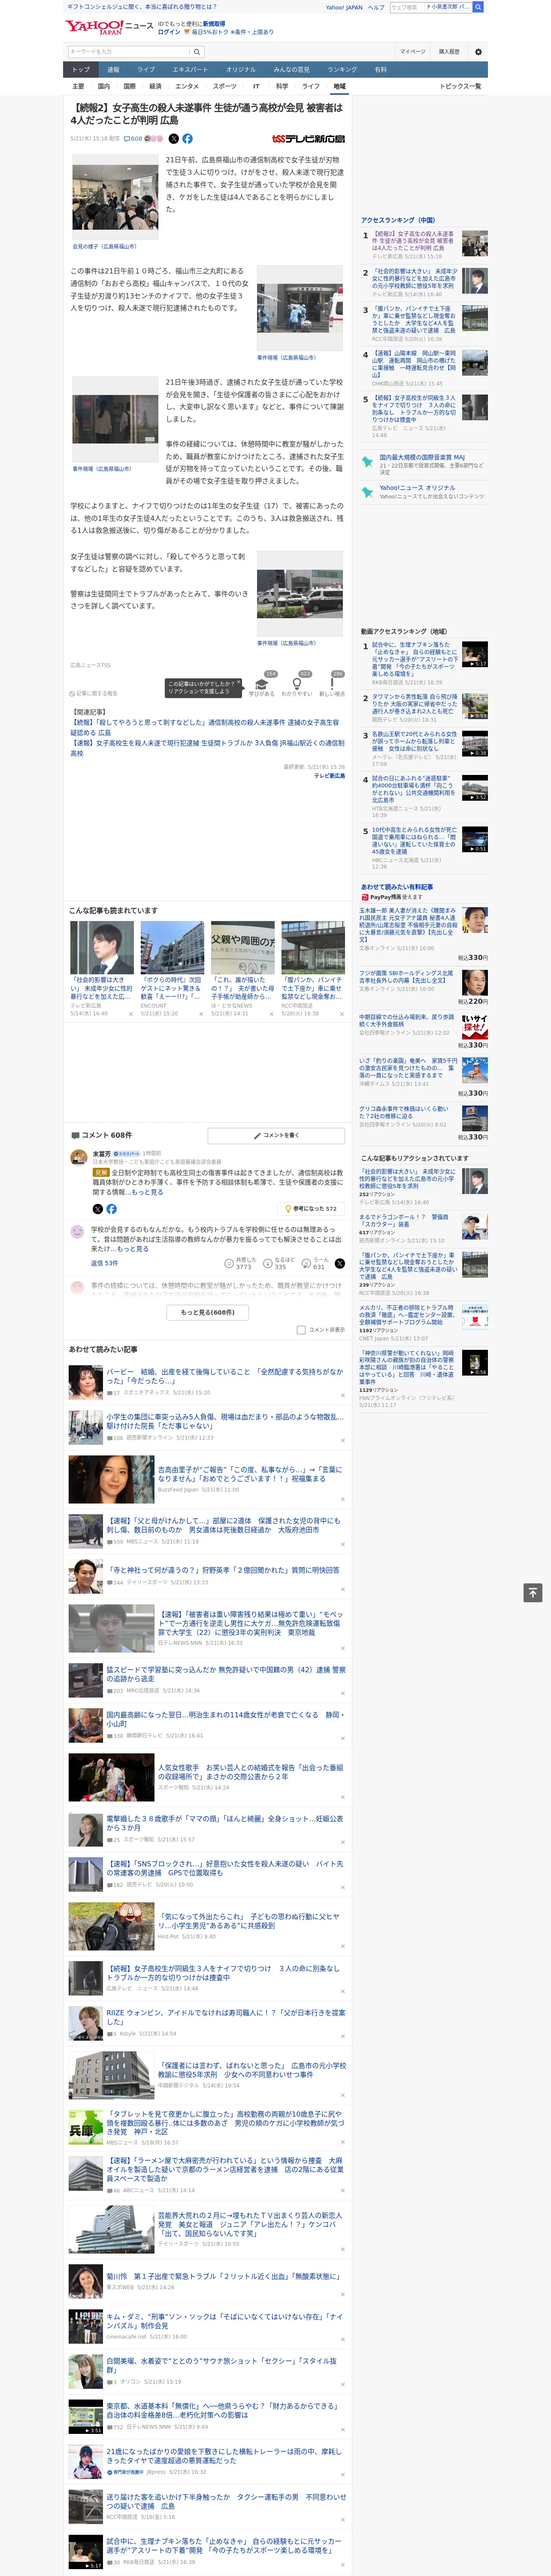Open 会見の様子 article photo thumbnail
This screenshot has width=551, height=2576.
[115, 198]
